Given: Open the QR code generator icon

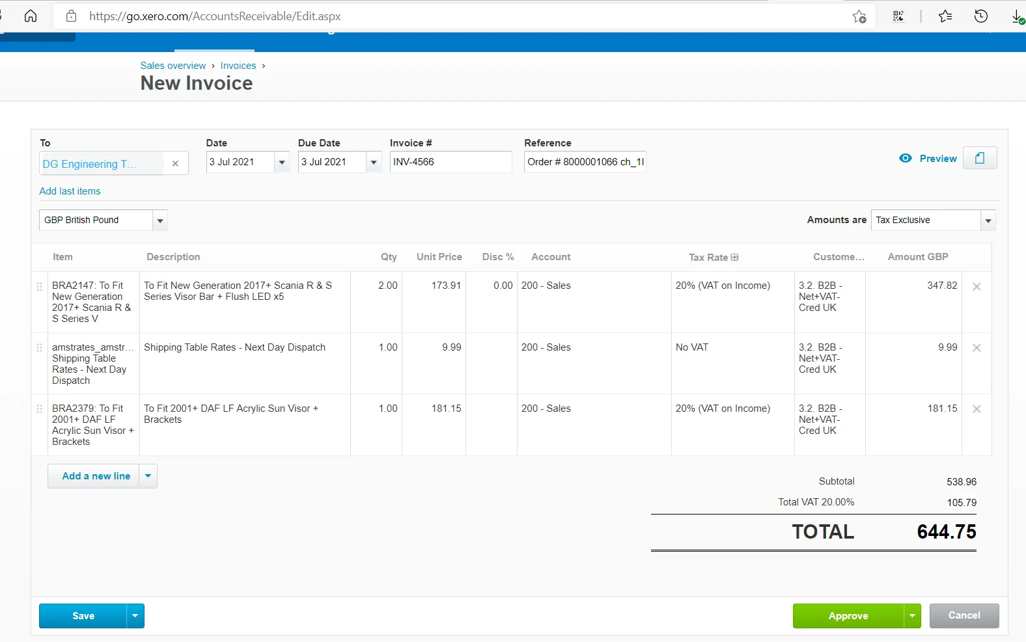Looking at the screenshot, I should [898, 16].
